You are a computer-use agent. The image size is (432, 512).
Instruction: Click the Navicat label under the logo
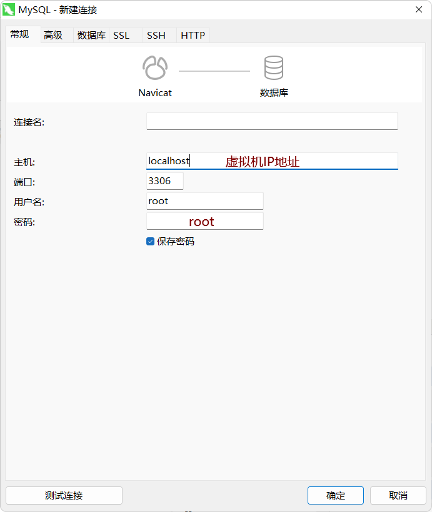click(x=155, y=93)
